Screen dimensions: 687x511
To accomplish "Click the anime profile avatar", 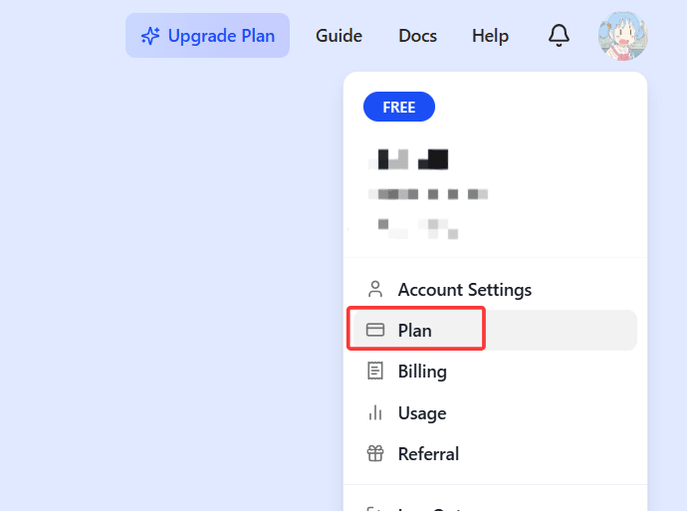I will [x=622, y=36].
